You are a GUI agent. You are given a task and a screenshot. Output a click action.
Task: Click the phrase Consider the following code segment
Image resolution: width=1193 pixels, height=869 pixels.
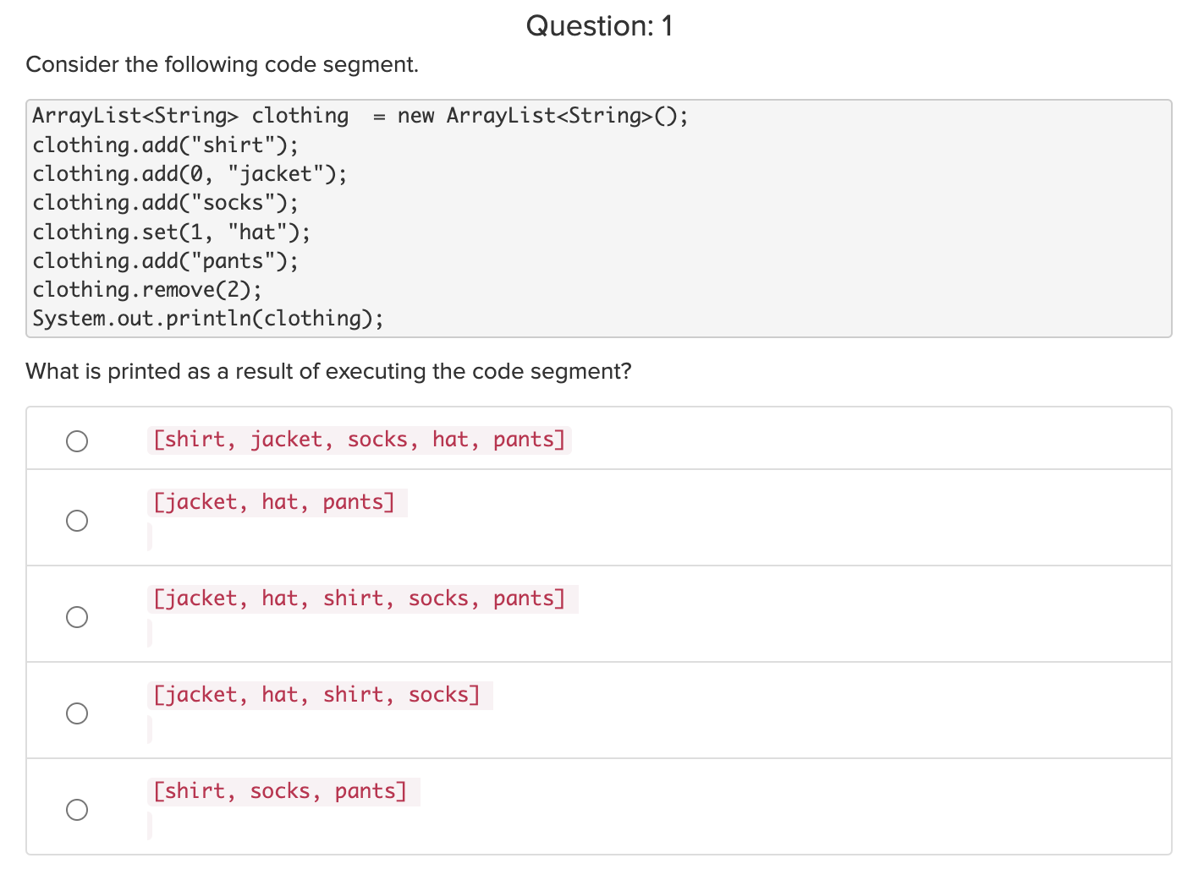222,64
